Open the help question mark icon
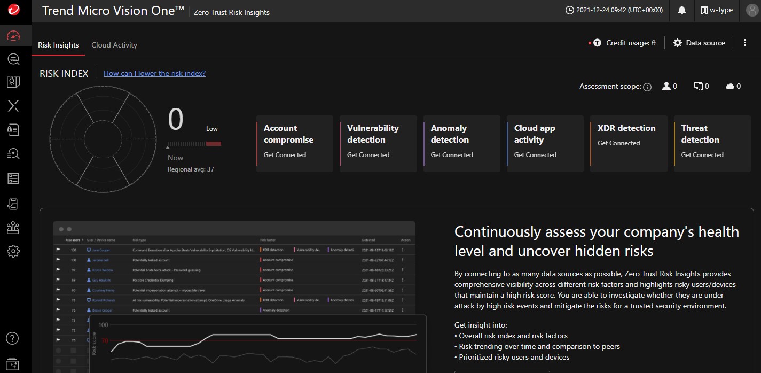Viewport: 761px width, 373px height. click(13, 338)
